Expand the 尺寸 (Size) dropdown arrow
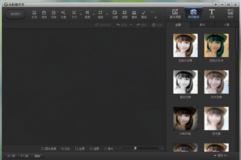Viewport: 241px width, 160px height. click(x=81, y=14)
